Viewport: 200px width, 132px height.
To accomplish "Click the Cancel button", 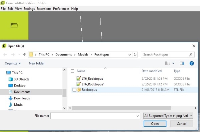I will pyautogui.click(x=181, y=124).
